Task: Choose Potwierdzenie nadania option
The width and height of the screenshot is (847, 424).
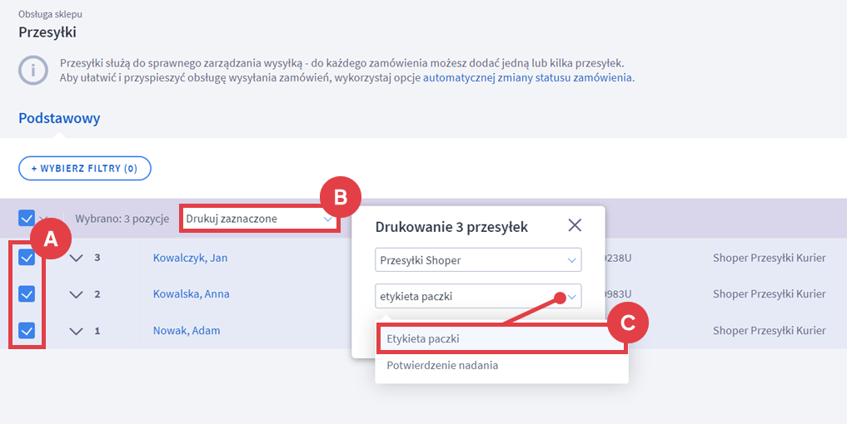Action: coord(502,365)
